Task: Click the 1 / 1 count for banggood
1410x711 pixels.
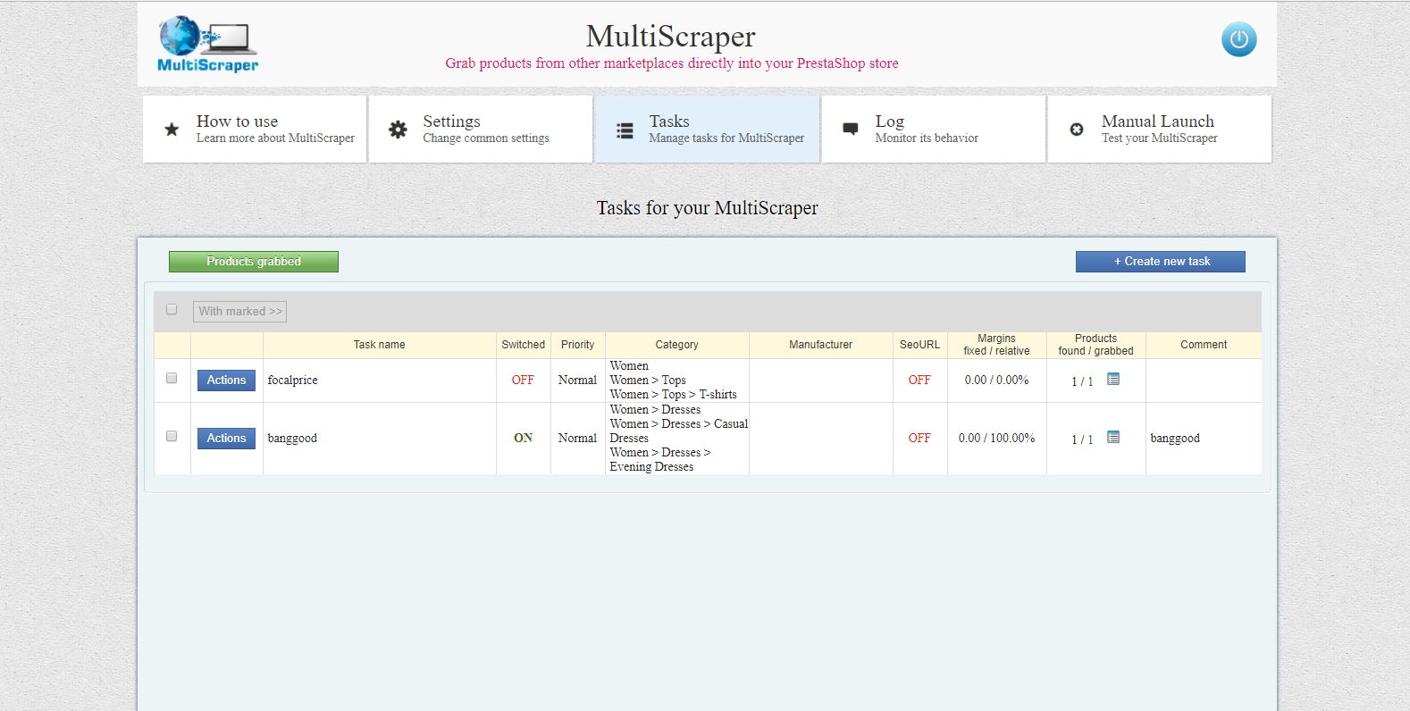Action: click(1082, 439)
